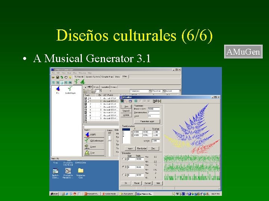The width and height of the screenshot is (269, 201).
Task: Click the Zero button in IFS editor
Action: (x=153, y=149)
